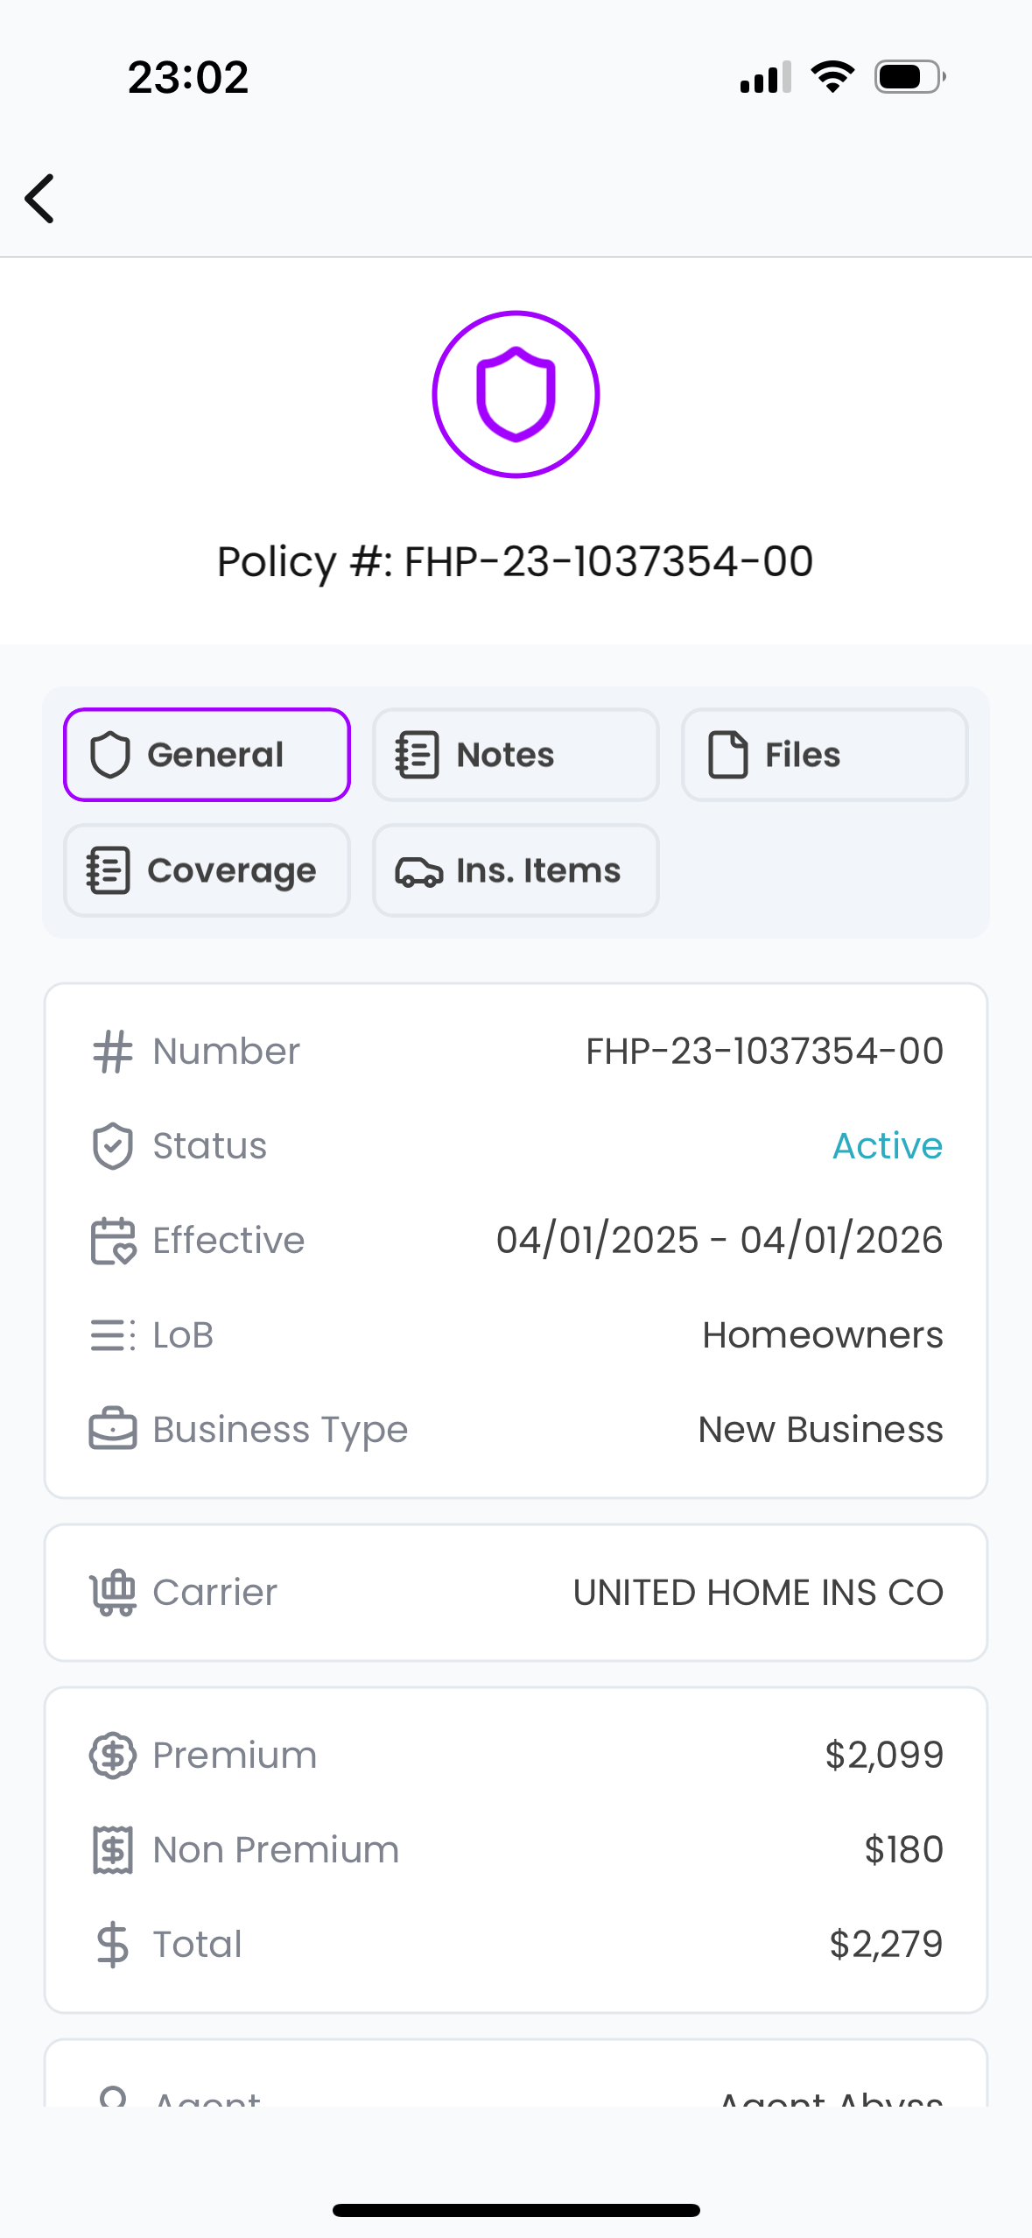1032x2238 pixels.
Task: Open the Files tab
Action: pos(825,755)
